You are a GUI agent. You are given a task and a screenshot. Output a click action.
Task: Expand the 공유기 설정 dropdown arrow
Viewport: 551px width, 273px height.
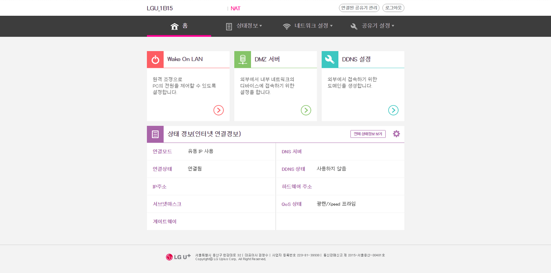point(393,26)
